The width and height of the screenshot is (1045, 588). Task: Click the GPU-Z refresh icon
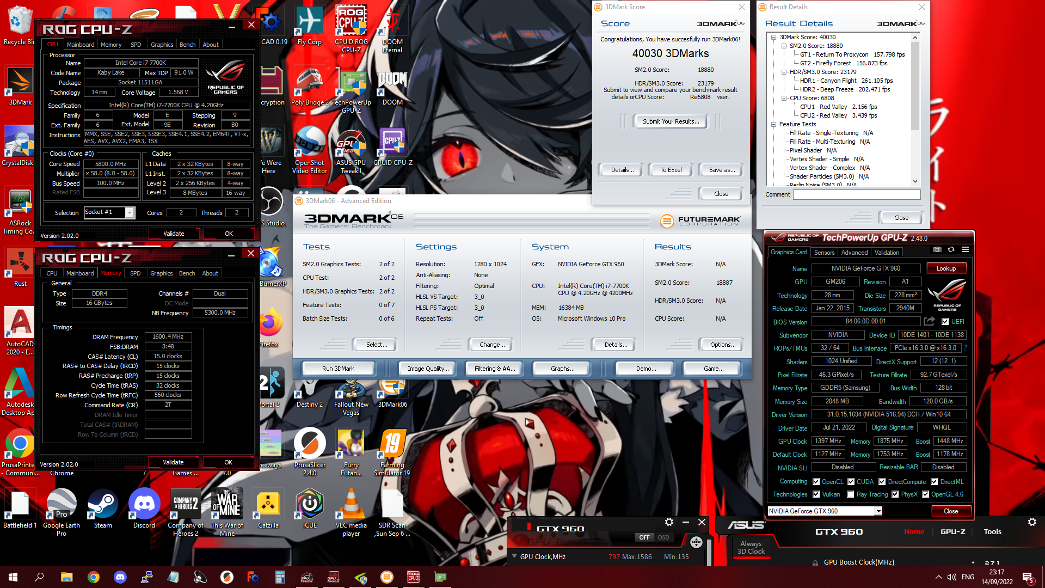tap(951, 249)
